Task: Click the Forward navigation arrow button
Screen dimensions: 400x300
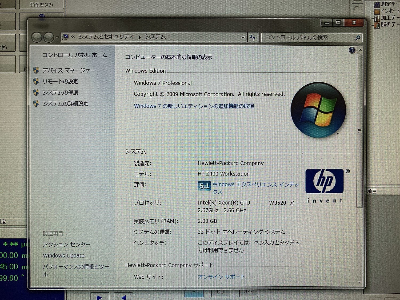Action: pyautogui.click(x=49, y=37)
